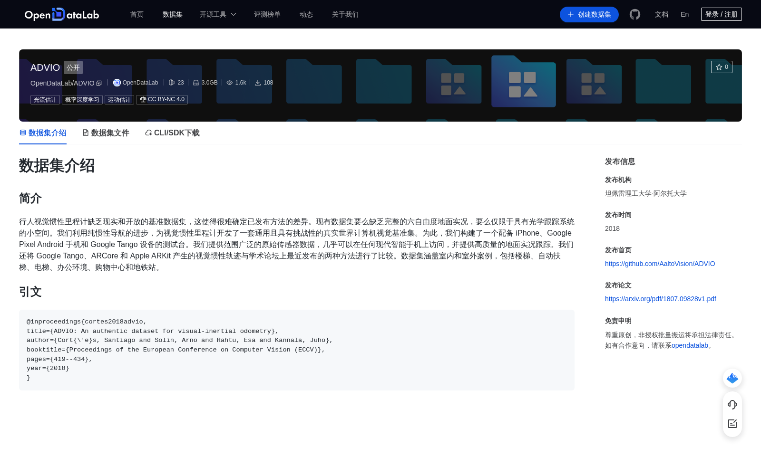The height and width of the screenshot is (475, 761).
Task: Click the plus icon in create dataset
Action: coord(571,14)
